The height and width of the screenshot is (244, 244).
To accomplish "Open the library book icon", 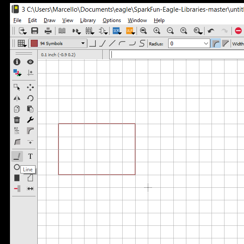I will click(x=62, y=31).
